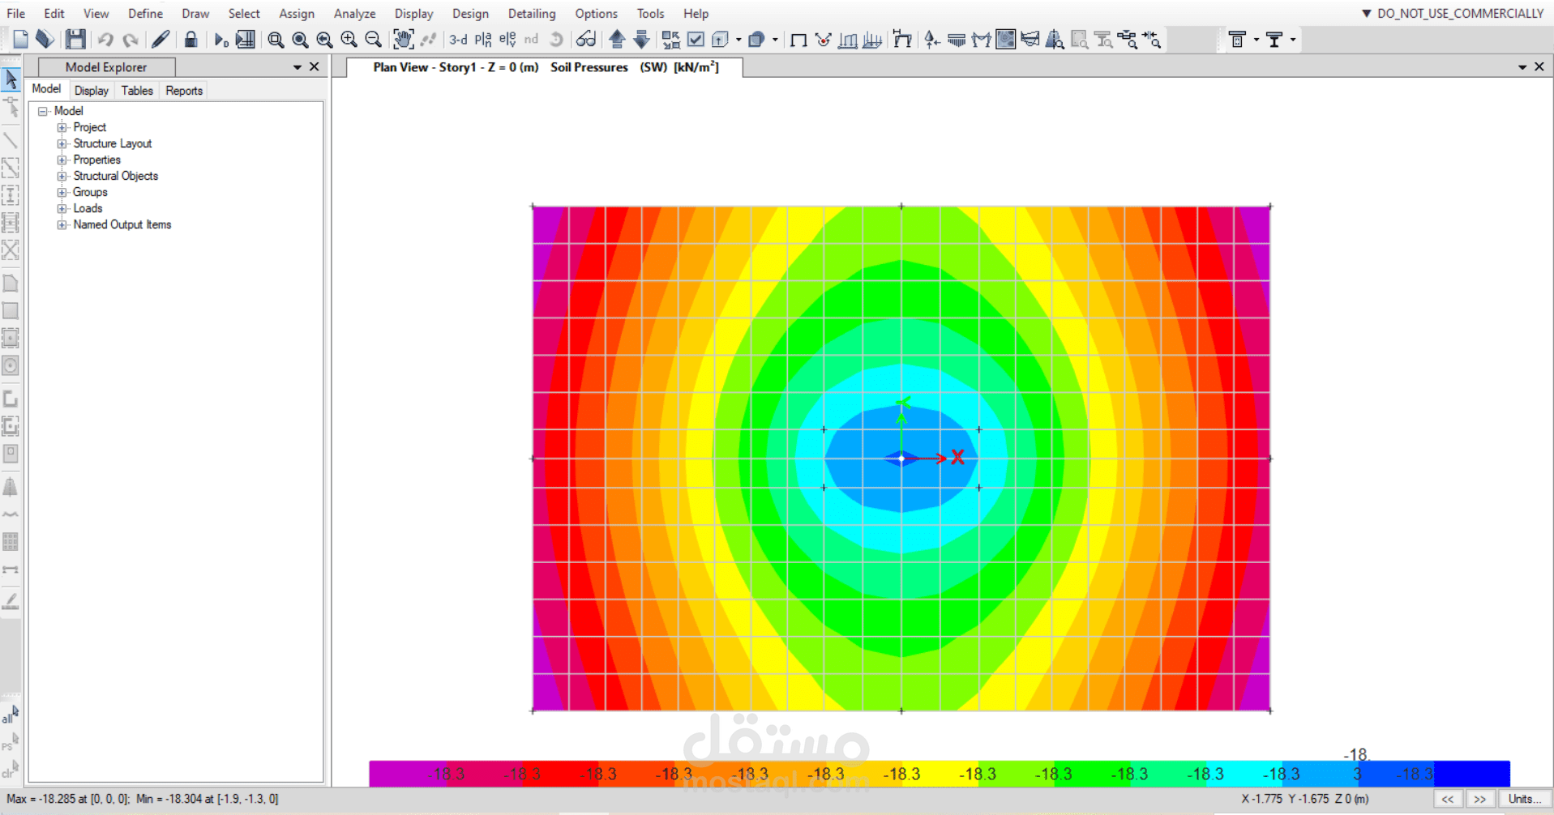
Task: Move down one story with down arrow
Action: click(x=641, y=39)
